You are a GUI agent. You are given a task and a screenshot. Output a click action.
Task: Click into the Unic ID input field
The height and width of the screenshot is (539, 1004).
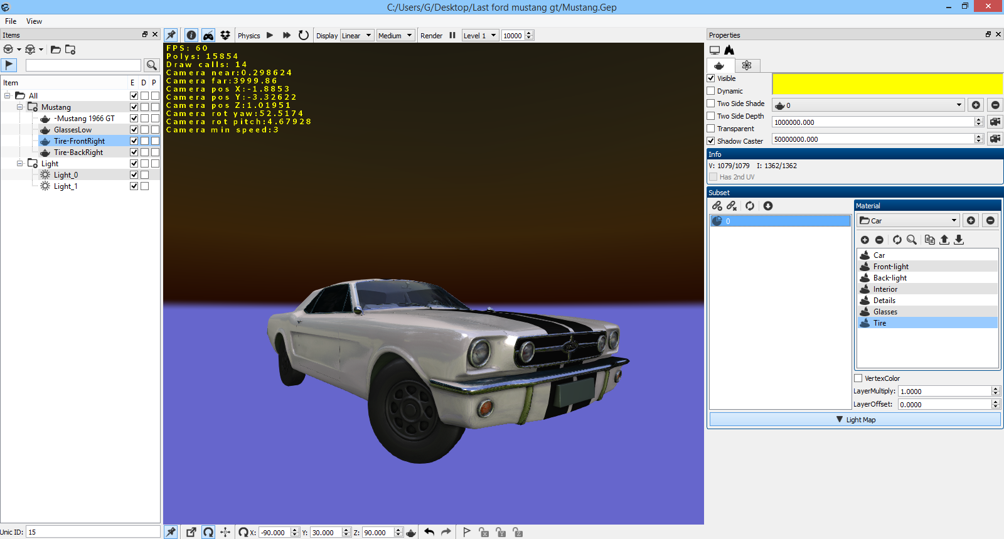click(x=93, y=532)
